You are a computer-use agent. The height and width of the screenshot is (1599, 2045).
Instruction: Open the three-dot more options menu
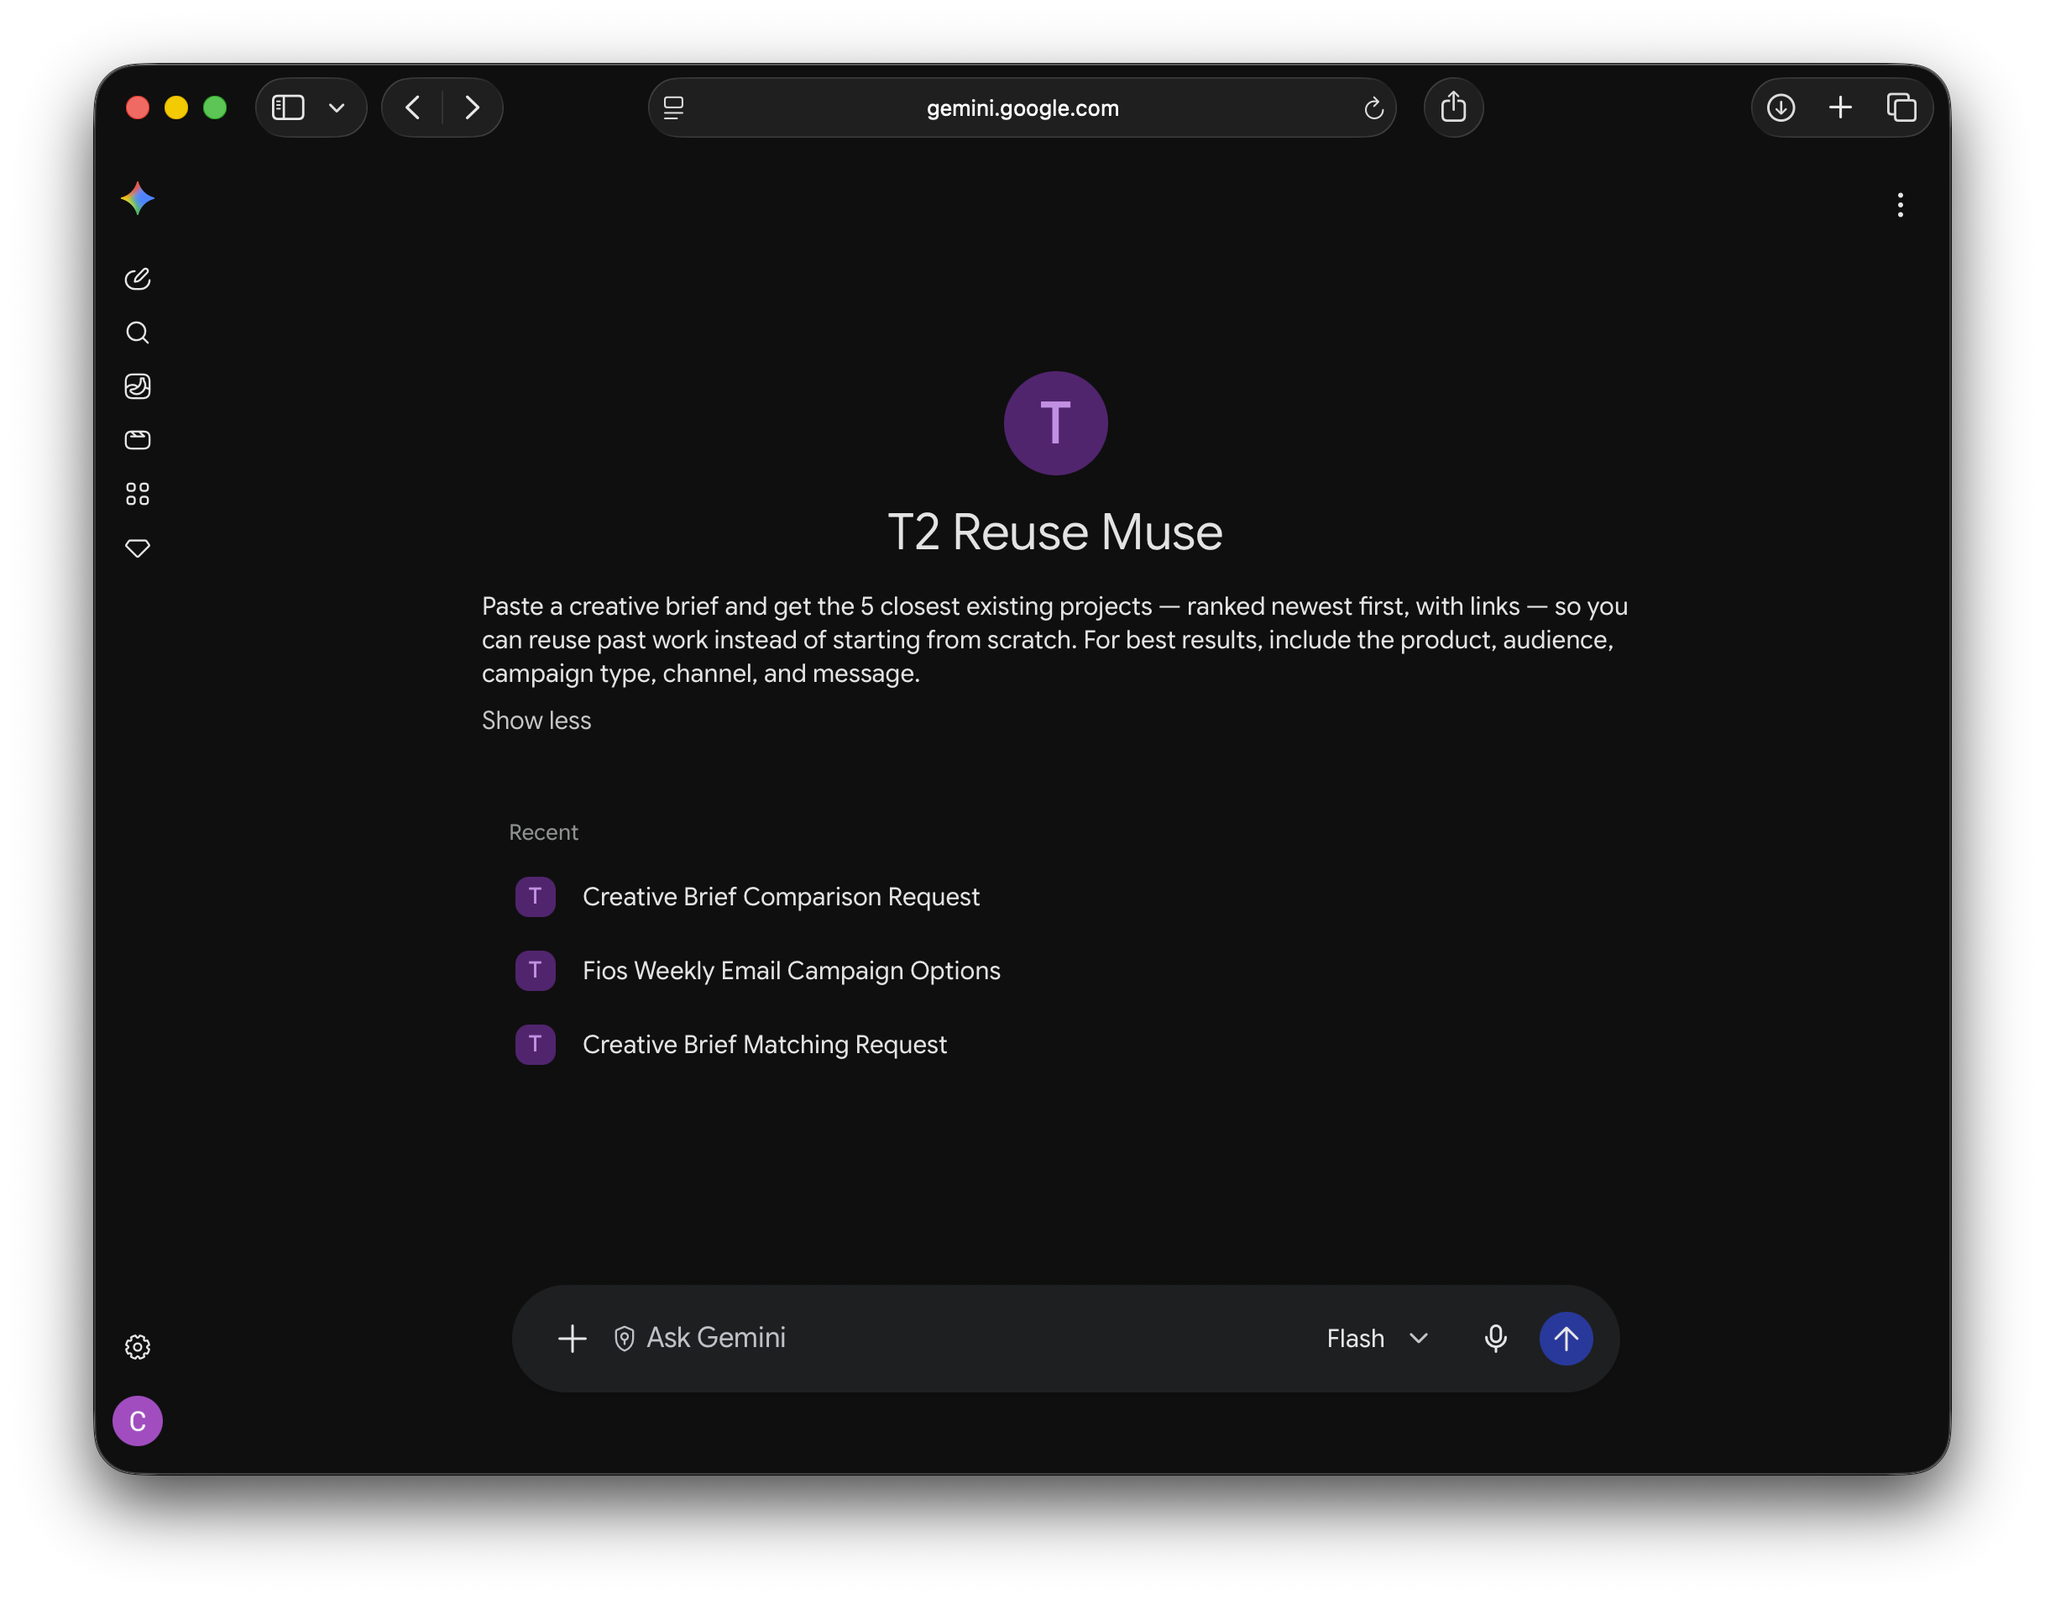coord(1900,205)
